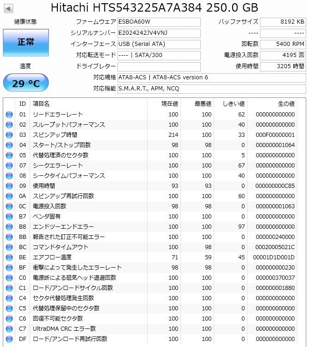Click raw value 000000240000

tap(275, 237)
